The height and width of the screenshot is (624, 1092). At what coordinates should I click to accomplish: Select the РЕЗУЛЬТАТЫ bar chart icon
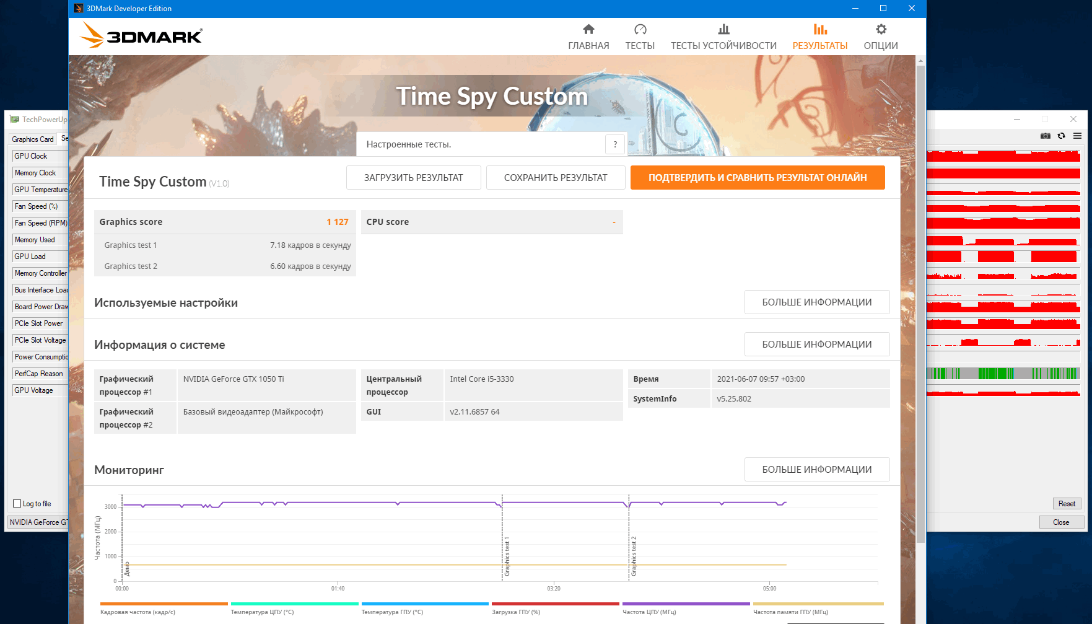click(x=820, y=29)
